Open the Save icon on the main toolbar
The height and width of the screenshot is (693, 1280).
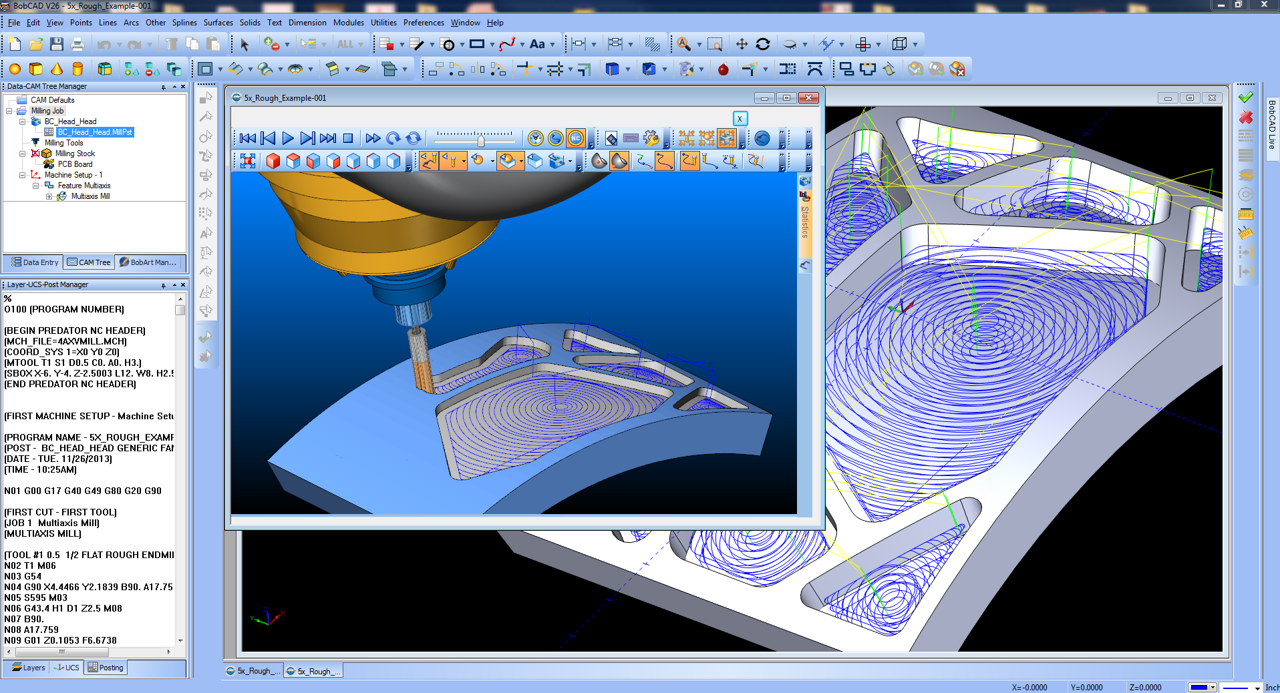[57, 44]
